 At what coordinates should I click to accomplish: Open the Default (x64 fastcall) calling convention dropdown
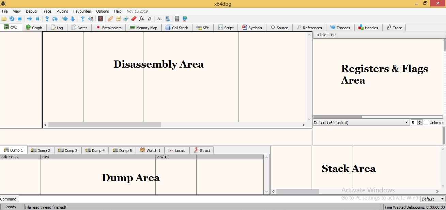(361, 122)
